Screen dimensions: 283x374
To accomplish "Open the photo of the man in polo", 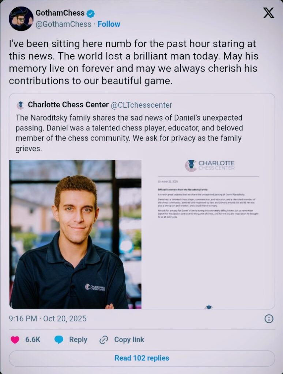I will (x=75, y=234).
